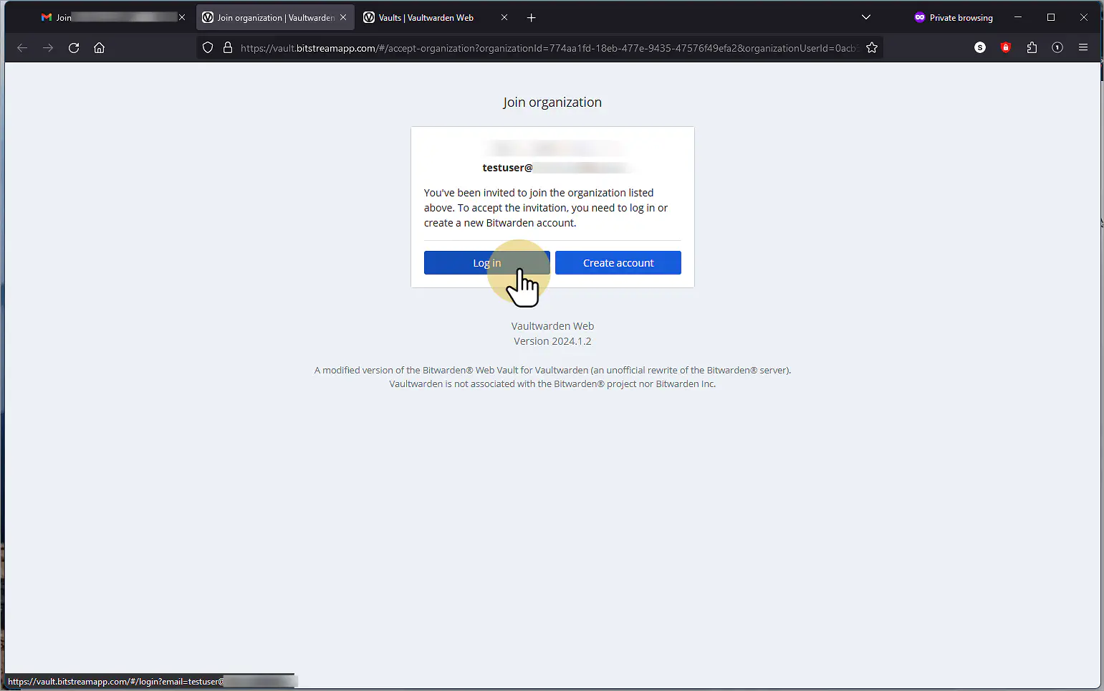Open the circled 1 password extension icon
This screenshot has height=691, width=1104.
point(1057,48)
